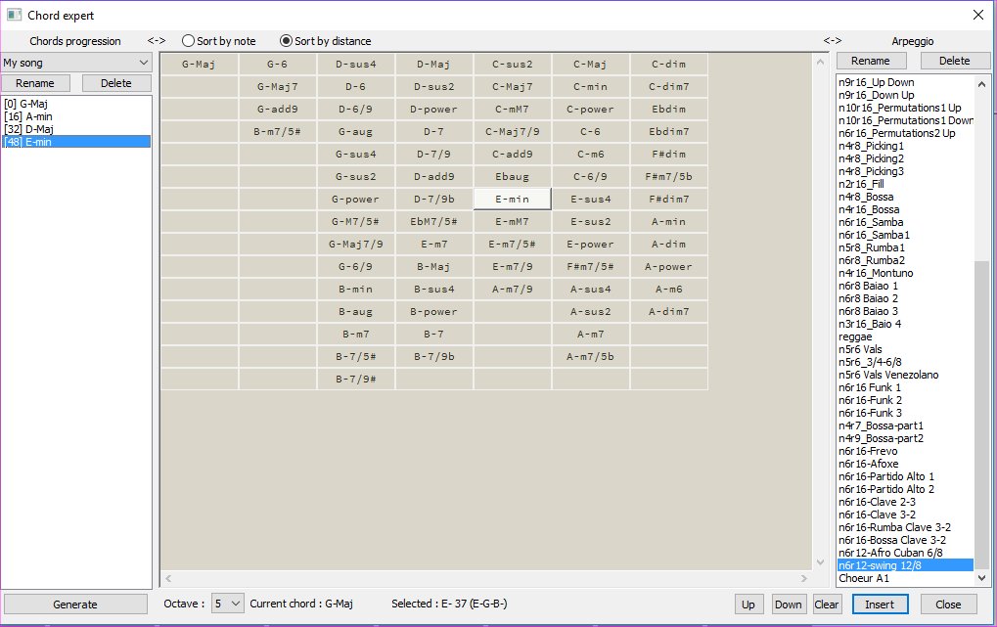
Task: Close the Chord expert dialog via Close button
Action: pyautogui.click(x=948, y=605)
